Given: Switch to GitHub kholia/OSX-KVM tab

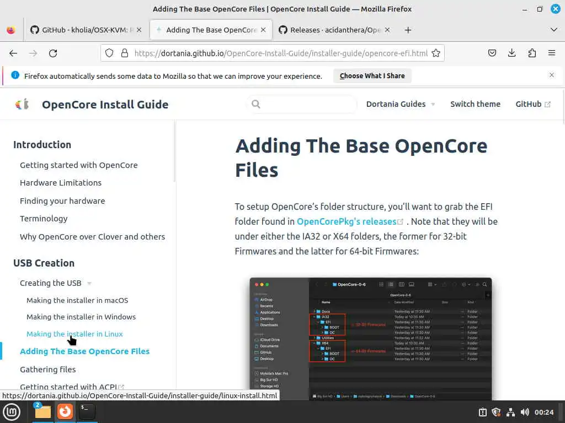Looking at the screenshot, I should point(86,30).
